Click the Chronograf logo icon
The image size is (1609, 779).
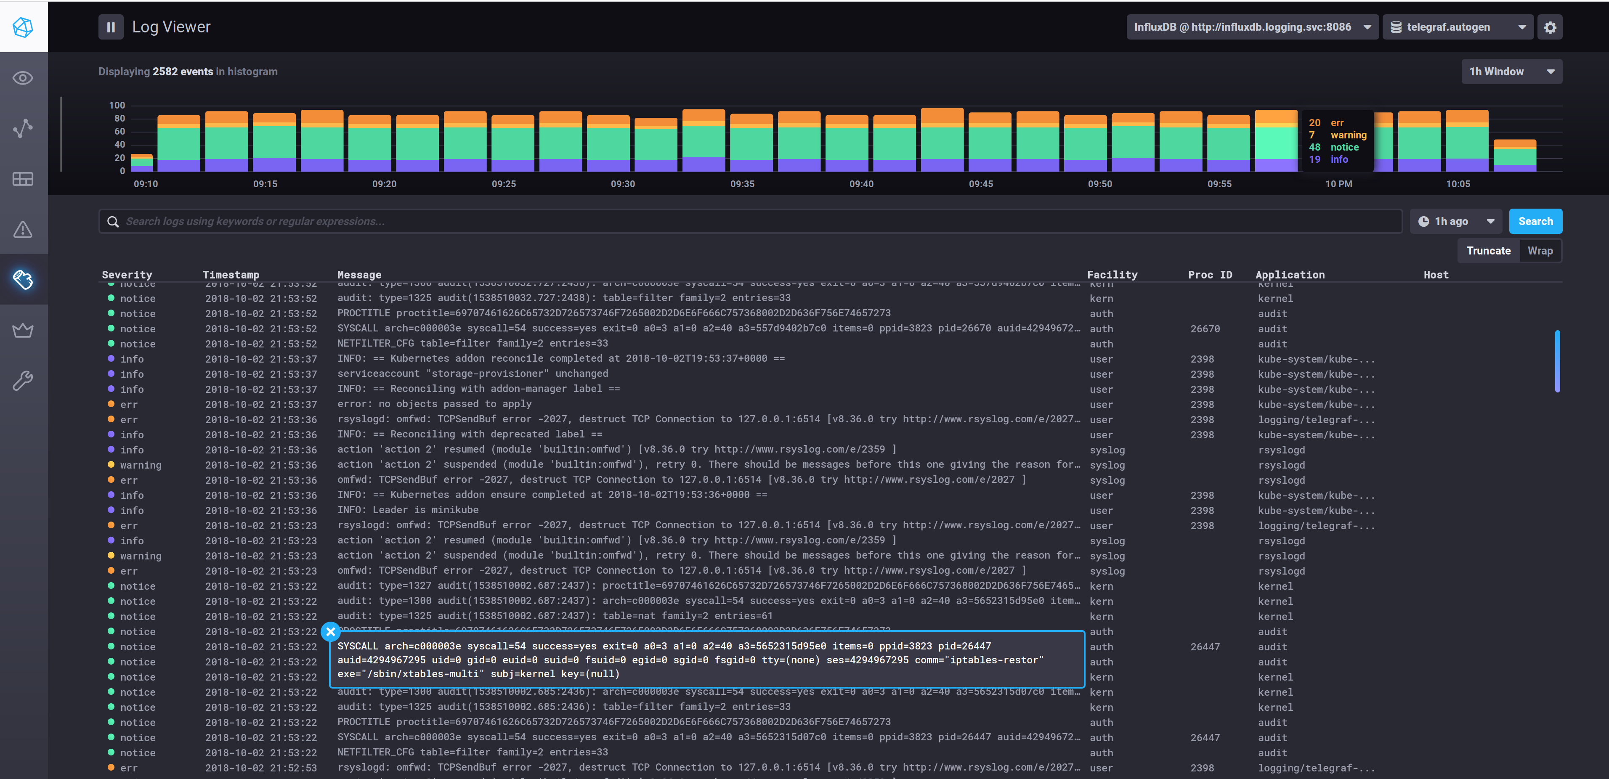23,27
